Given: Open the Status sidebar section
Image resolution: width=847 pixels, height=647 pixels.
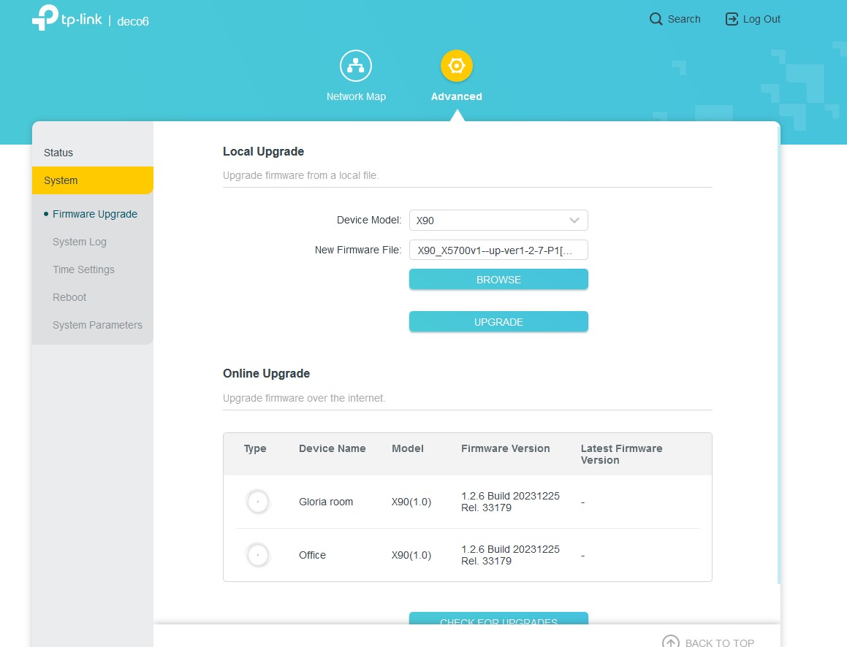Looking at the screenshot, I should pos(58,153).
